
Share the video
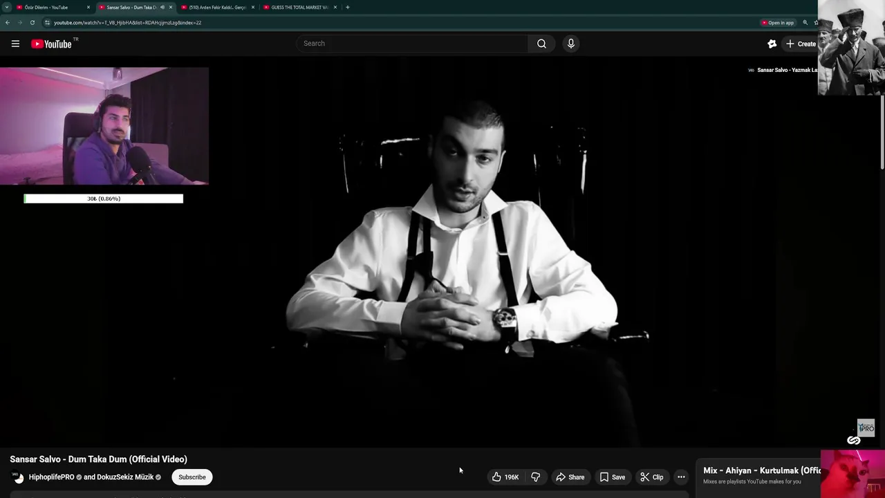pos(570,477)
